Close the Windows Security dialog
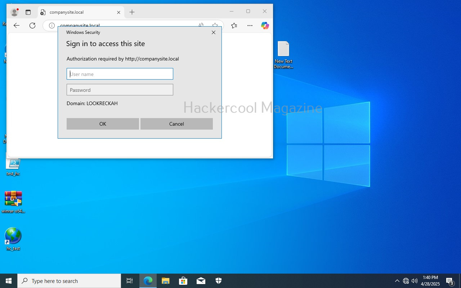The image size is (461, 288). (214, 32)
